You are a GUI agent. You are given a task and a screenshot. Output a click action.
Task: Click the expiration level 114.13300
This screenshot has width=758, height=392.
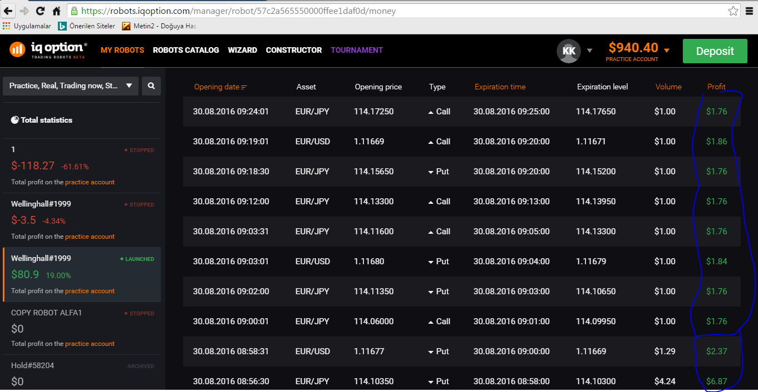pyautogui.click(x=596, y=232)
